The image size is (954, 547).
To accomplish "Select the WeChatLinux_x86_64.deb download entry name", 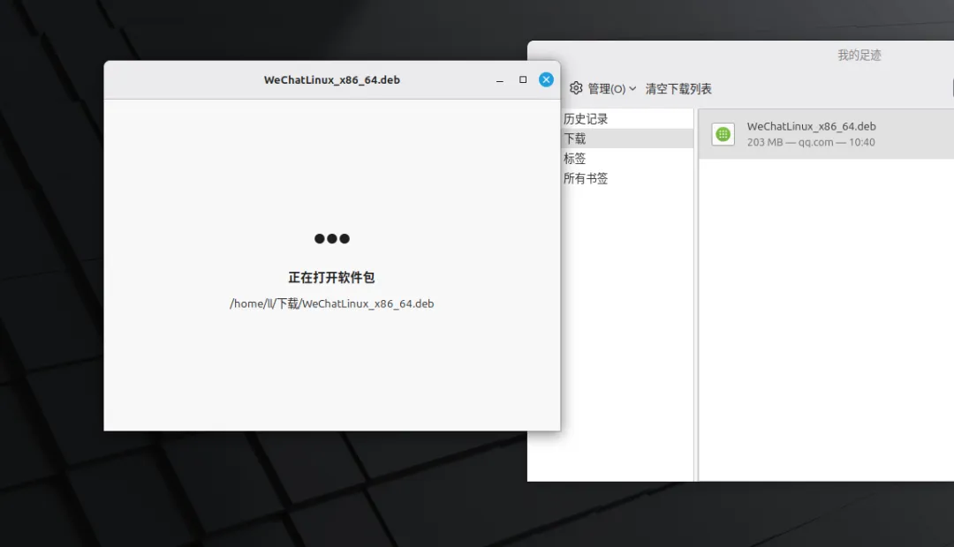I will click(x=811, y=126).
